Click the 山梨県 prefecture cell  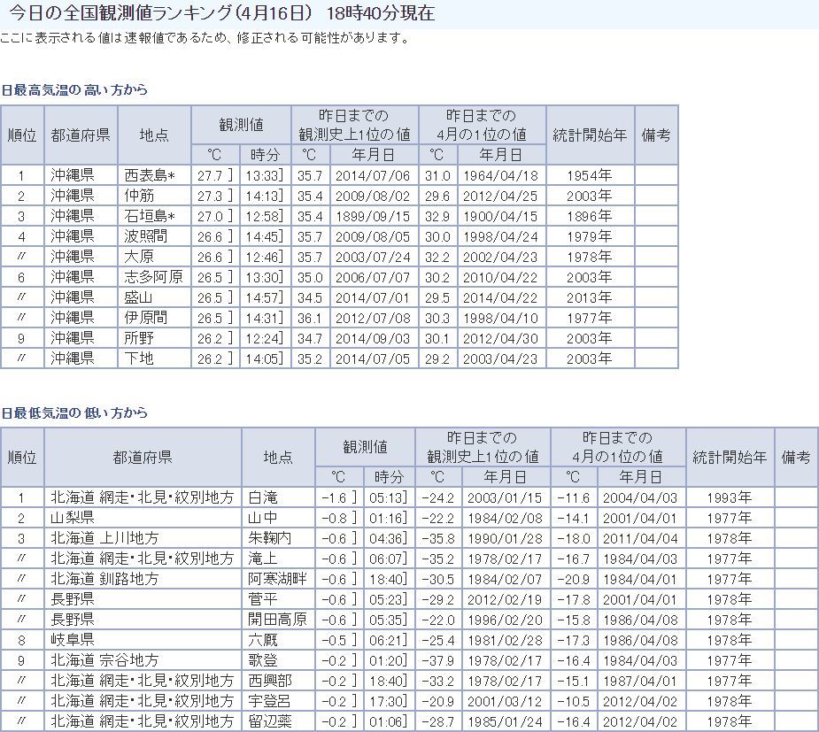[73, 518]
